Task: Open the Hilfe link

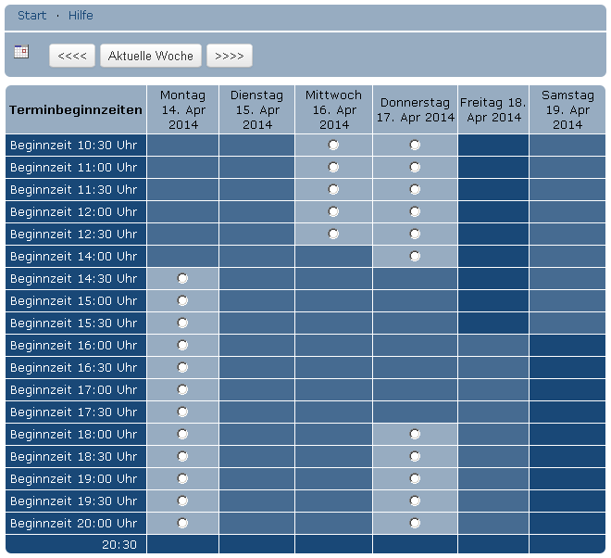Action: (x=81, y=16)
